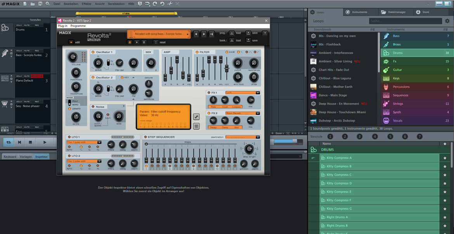Click the Drums track instrument icon
This screenshot has width=454, height=234.
[5, 28]
